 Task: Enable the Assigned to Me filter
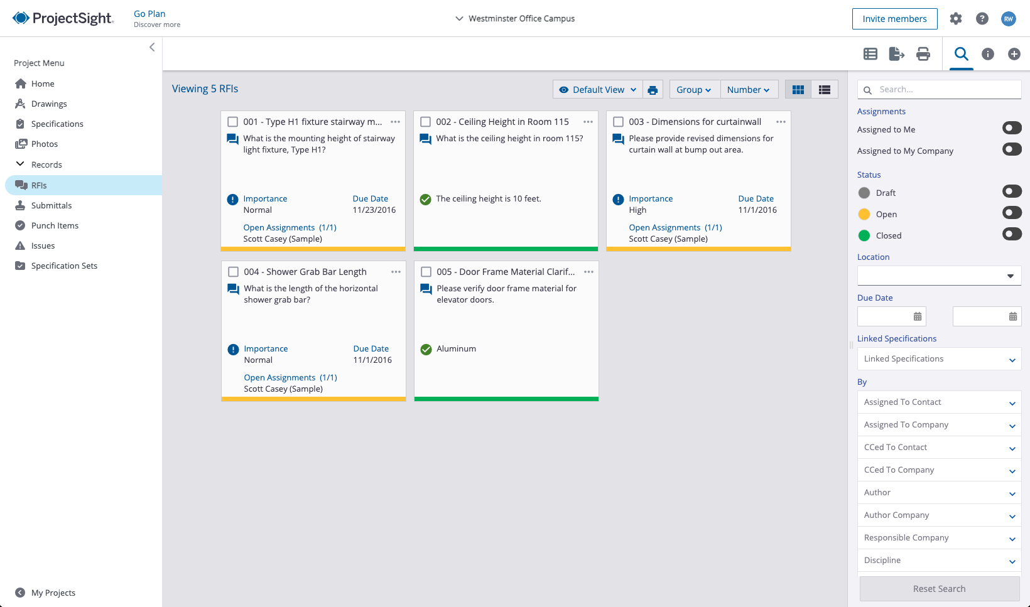click(x=1011, y=127)
